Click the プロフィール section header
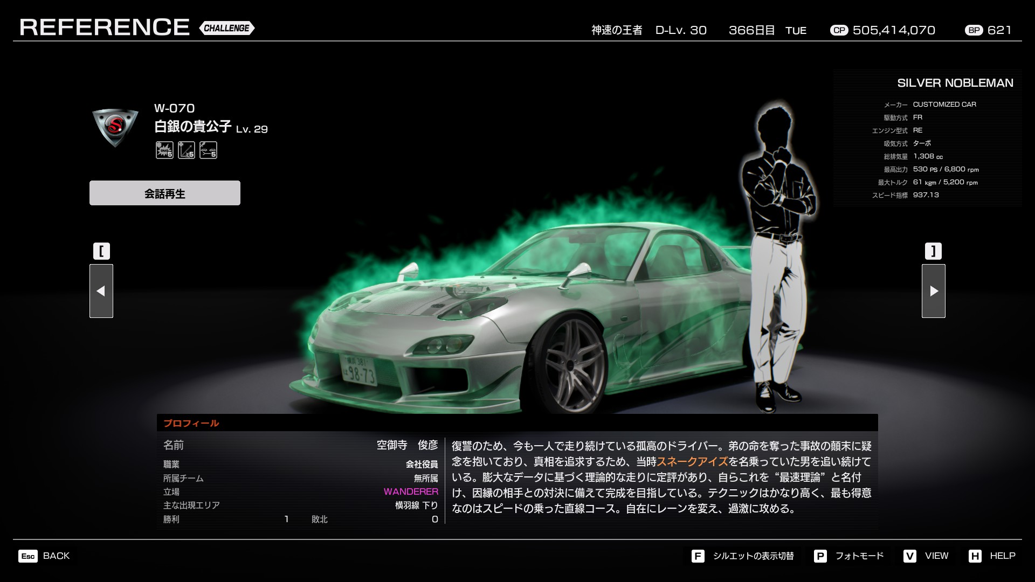This screenshot has height=582, width=1035. point(191,423)
